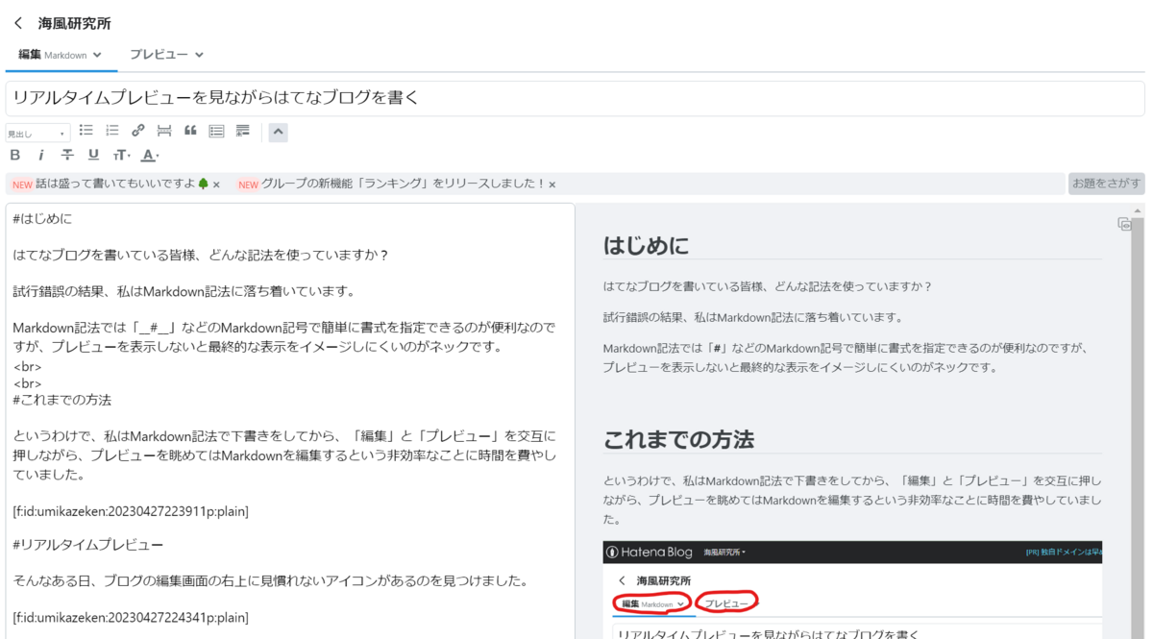1153x639 pixels.
Task: Collapse the formatting toolbar with the up chevron
Action: 278,132
